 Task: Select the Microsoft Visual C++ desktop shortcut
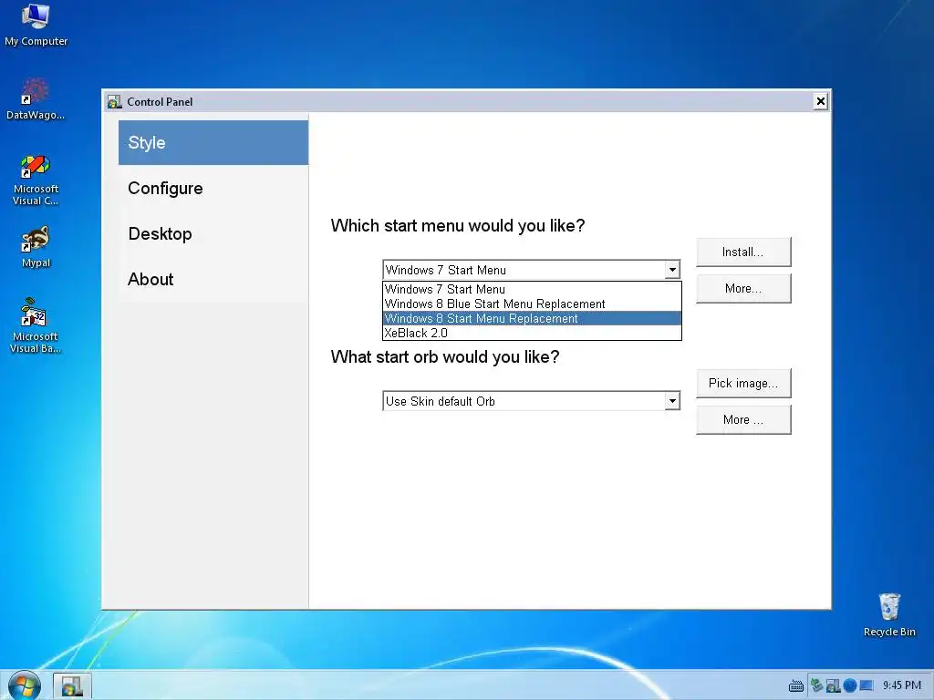36,180
